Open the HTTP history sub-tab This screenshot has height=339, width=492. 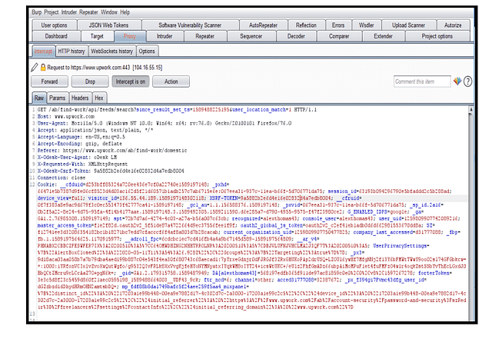71,52
